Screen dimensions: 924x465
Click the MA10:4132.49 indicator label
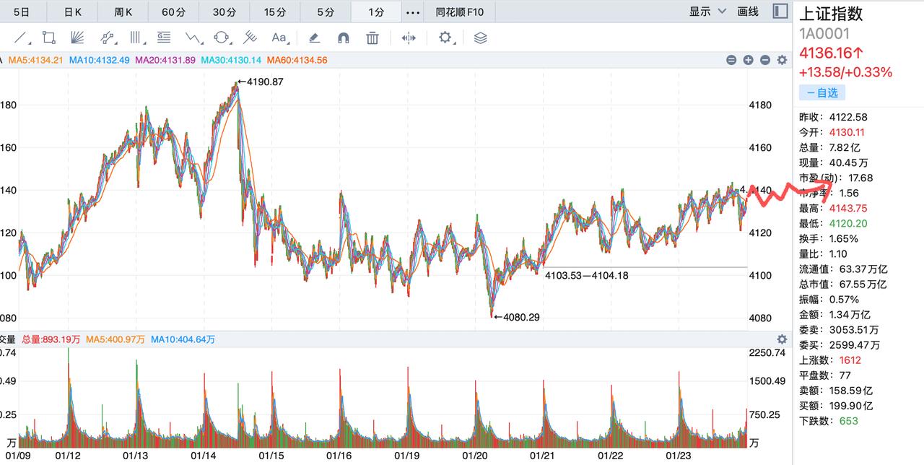pos(100,60)
